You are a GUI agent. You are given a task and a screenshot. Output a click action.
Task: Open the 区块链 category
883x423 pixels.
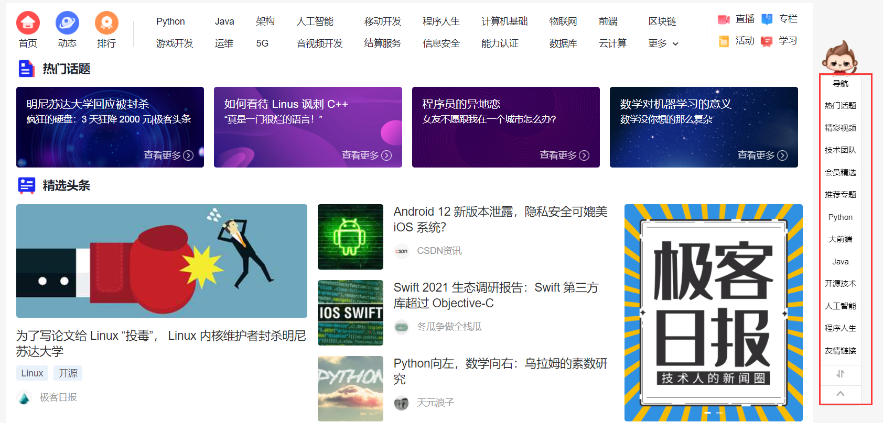[662, 21]
